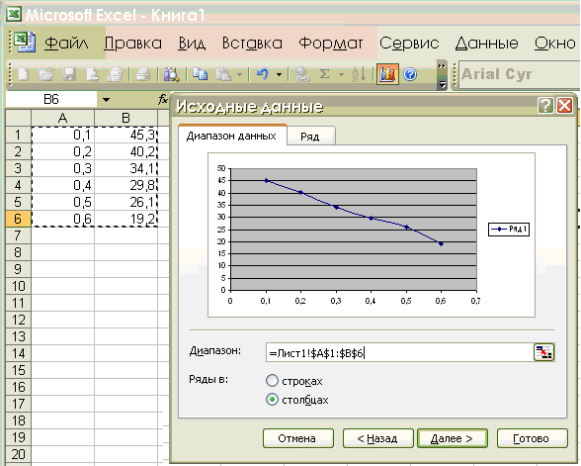Open the Name Box dropdown arrow
Screen dimensions: 581x466
coord(106,99)
